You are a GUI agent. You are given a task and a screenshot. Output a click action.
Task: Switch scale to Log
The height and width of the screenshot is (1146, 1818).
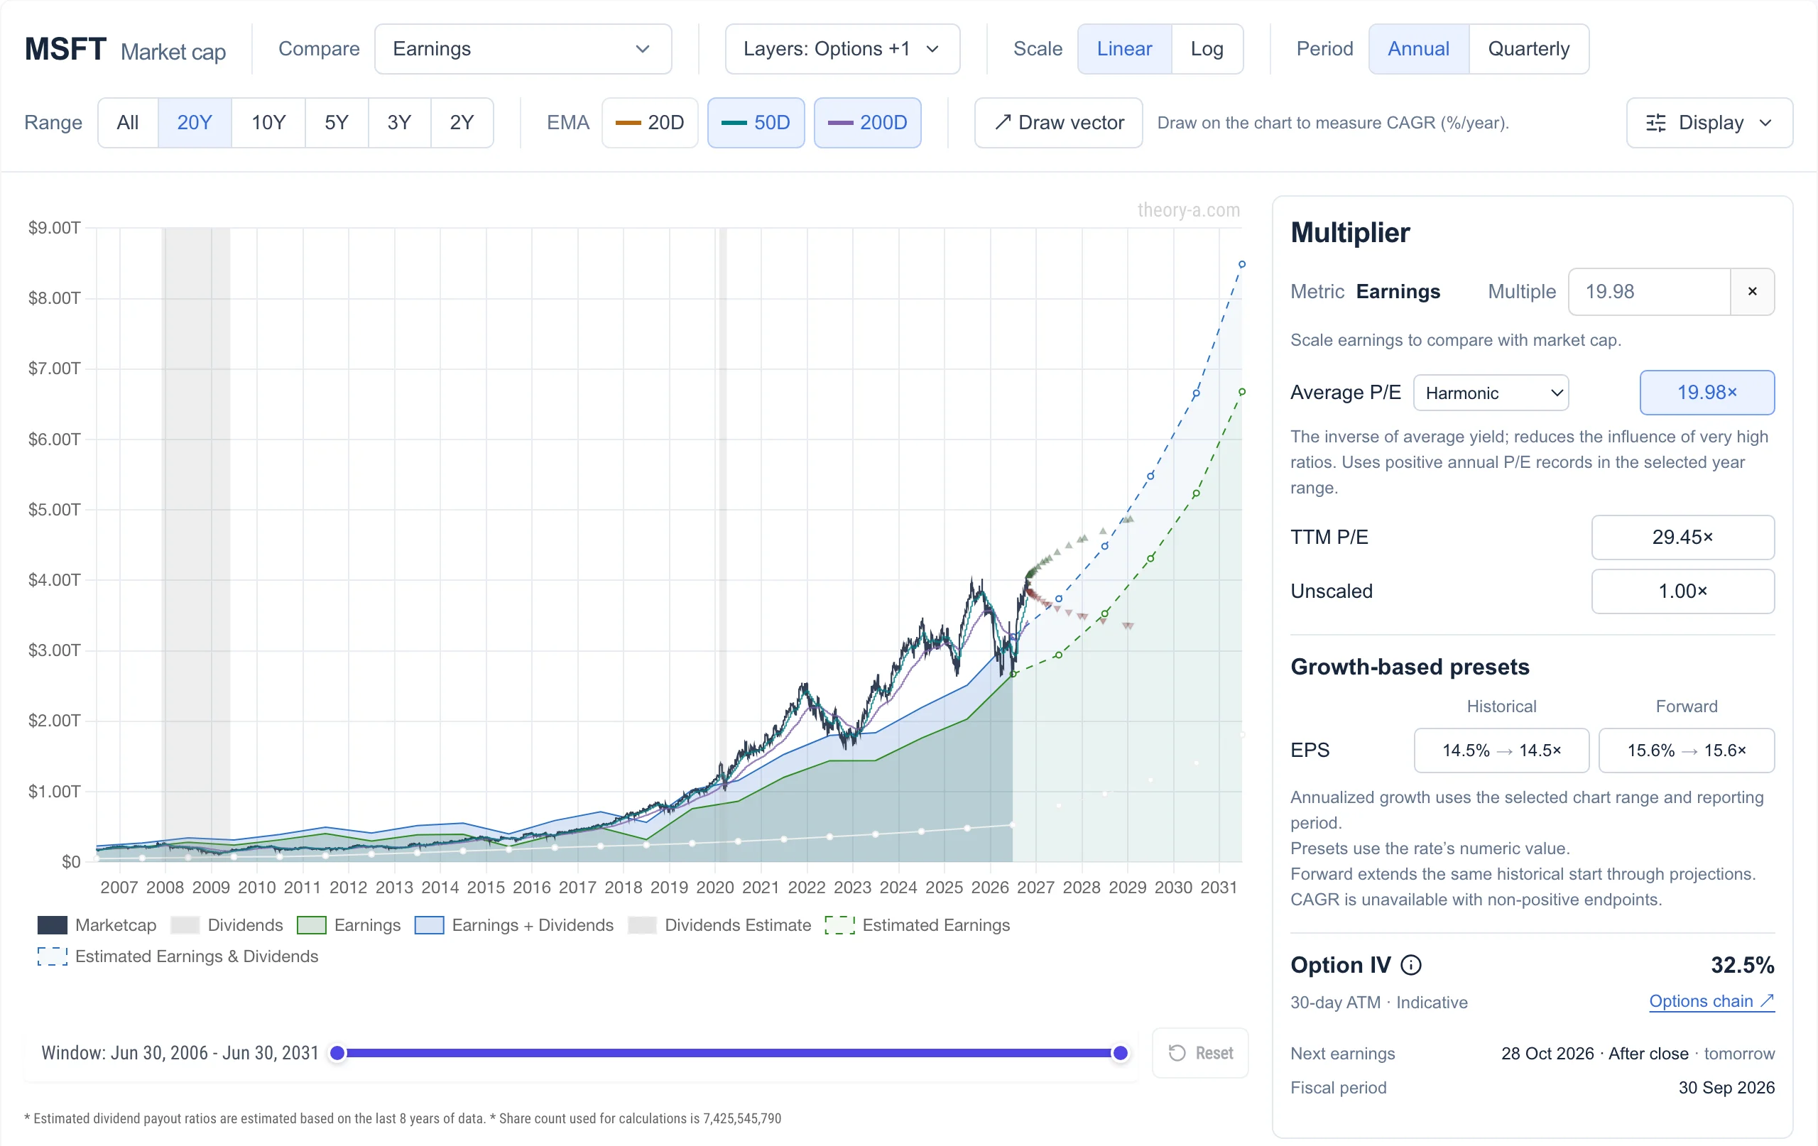point(1207,49)
